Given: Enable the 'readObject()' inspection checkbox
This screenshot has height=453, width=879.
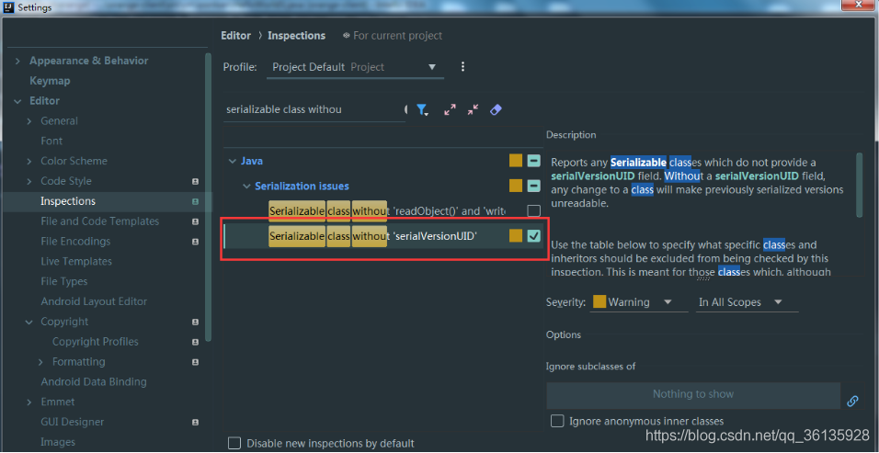Looking at the screenshot, I should pyautogui.click(x=533, y=210).
